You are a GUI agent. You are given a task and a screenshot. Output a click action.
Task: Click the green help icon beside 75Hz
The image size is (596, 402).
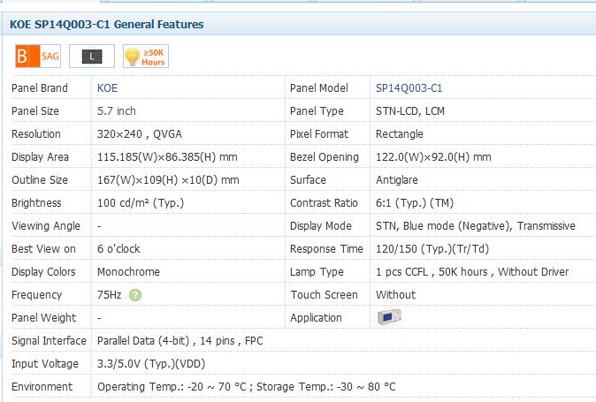click(135, 295)
